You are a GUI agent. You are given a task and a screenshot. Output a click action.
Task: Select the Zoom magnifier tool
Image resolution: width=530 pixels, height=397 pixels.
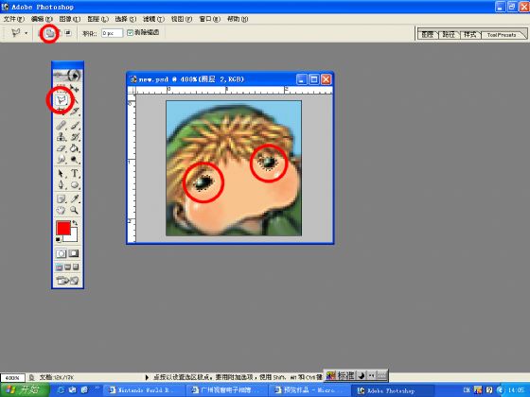pos(75,210)
